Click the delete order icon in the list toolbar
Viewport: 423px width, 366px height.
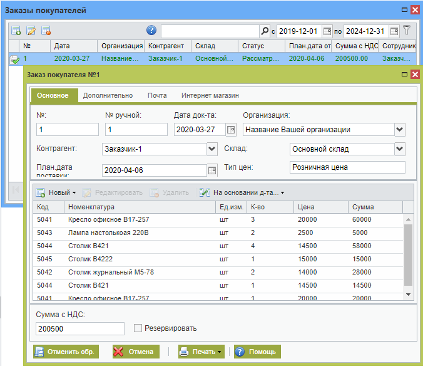click(x=46, y=31)
